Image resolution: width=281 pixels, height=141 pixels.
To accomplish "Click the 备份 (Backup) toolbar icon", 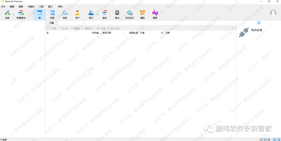I will (x=117, y=14).
